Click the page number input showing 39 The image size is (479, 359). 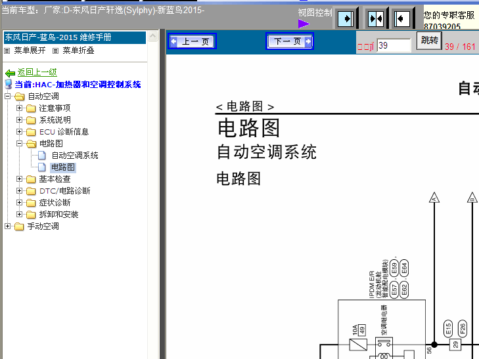[x=394, y=45]
